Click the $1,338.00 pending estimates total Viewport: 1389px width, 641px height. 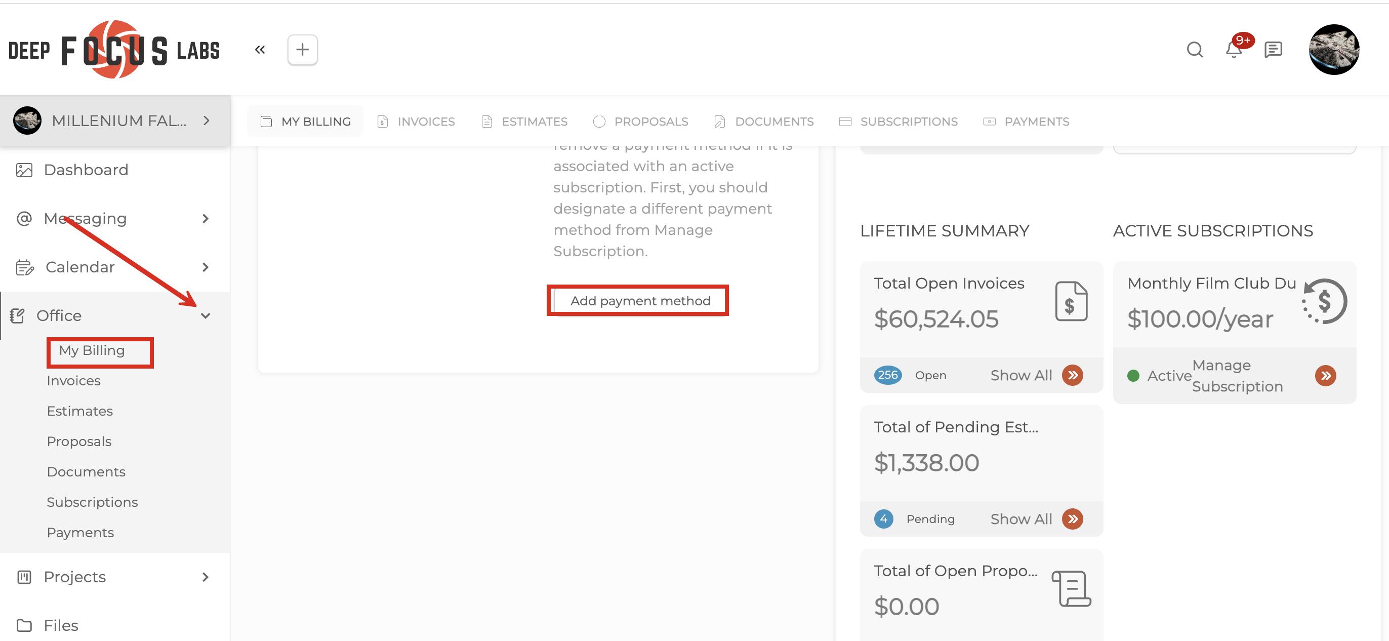point(926,463)
